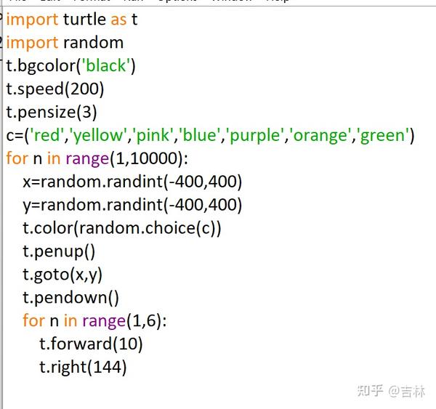Click the 'import turtle as t' line
Viewport: 436px width, 409px height.
tap(72, 20)
